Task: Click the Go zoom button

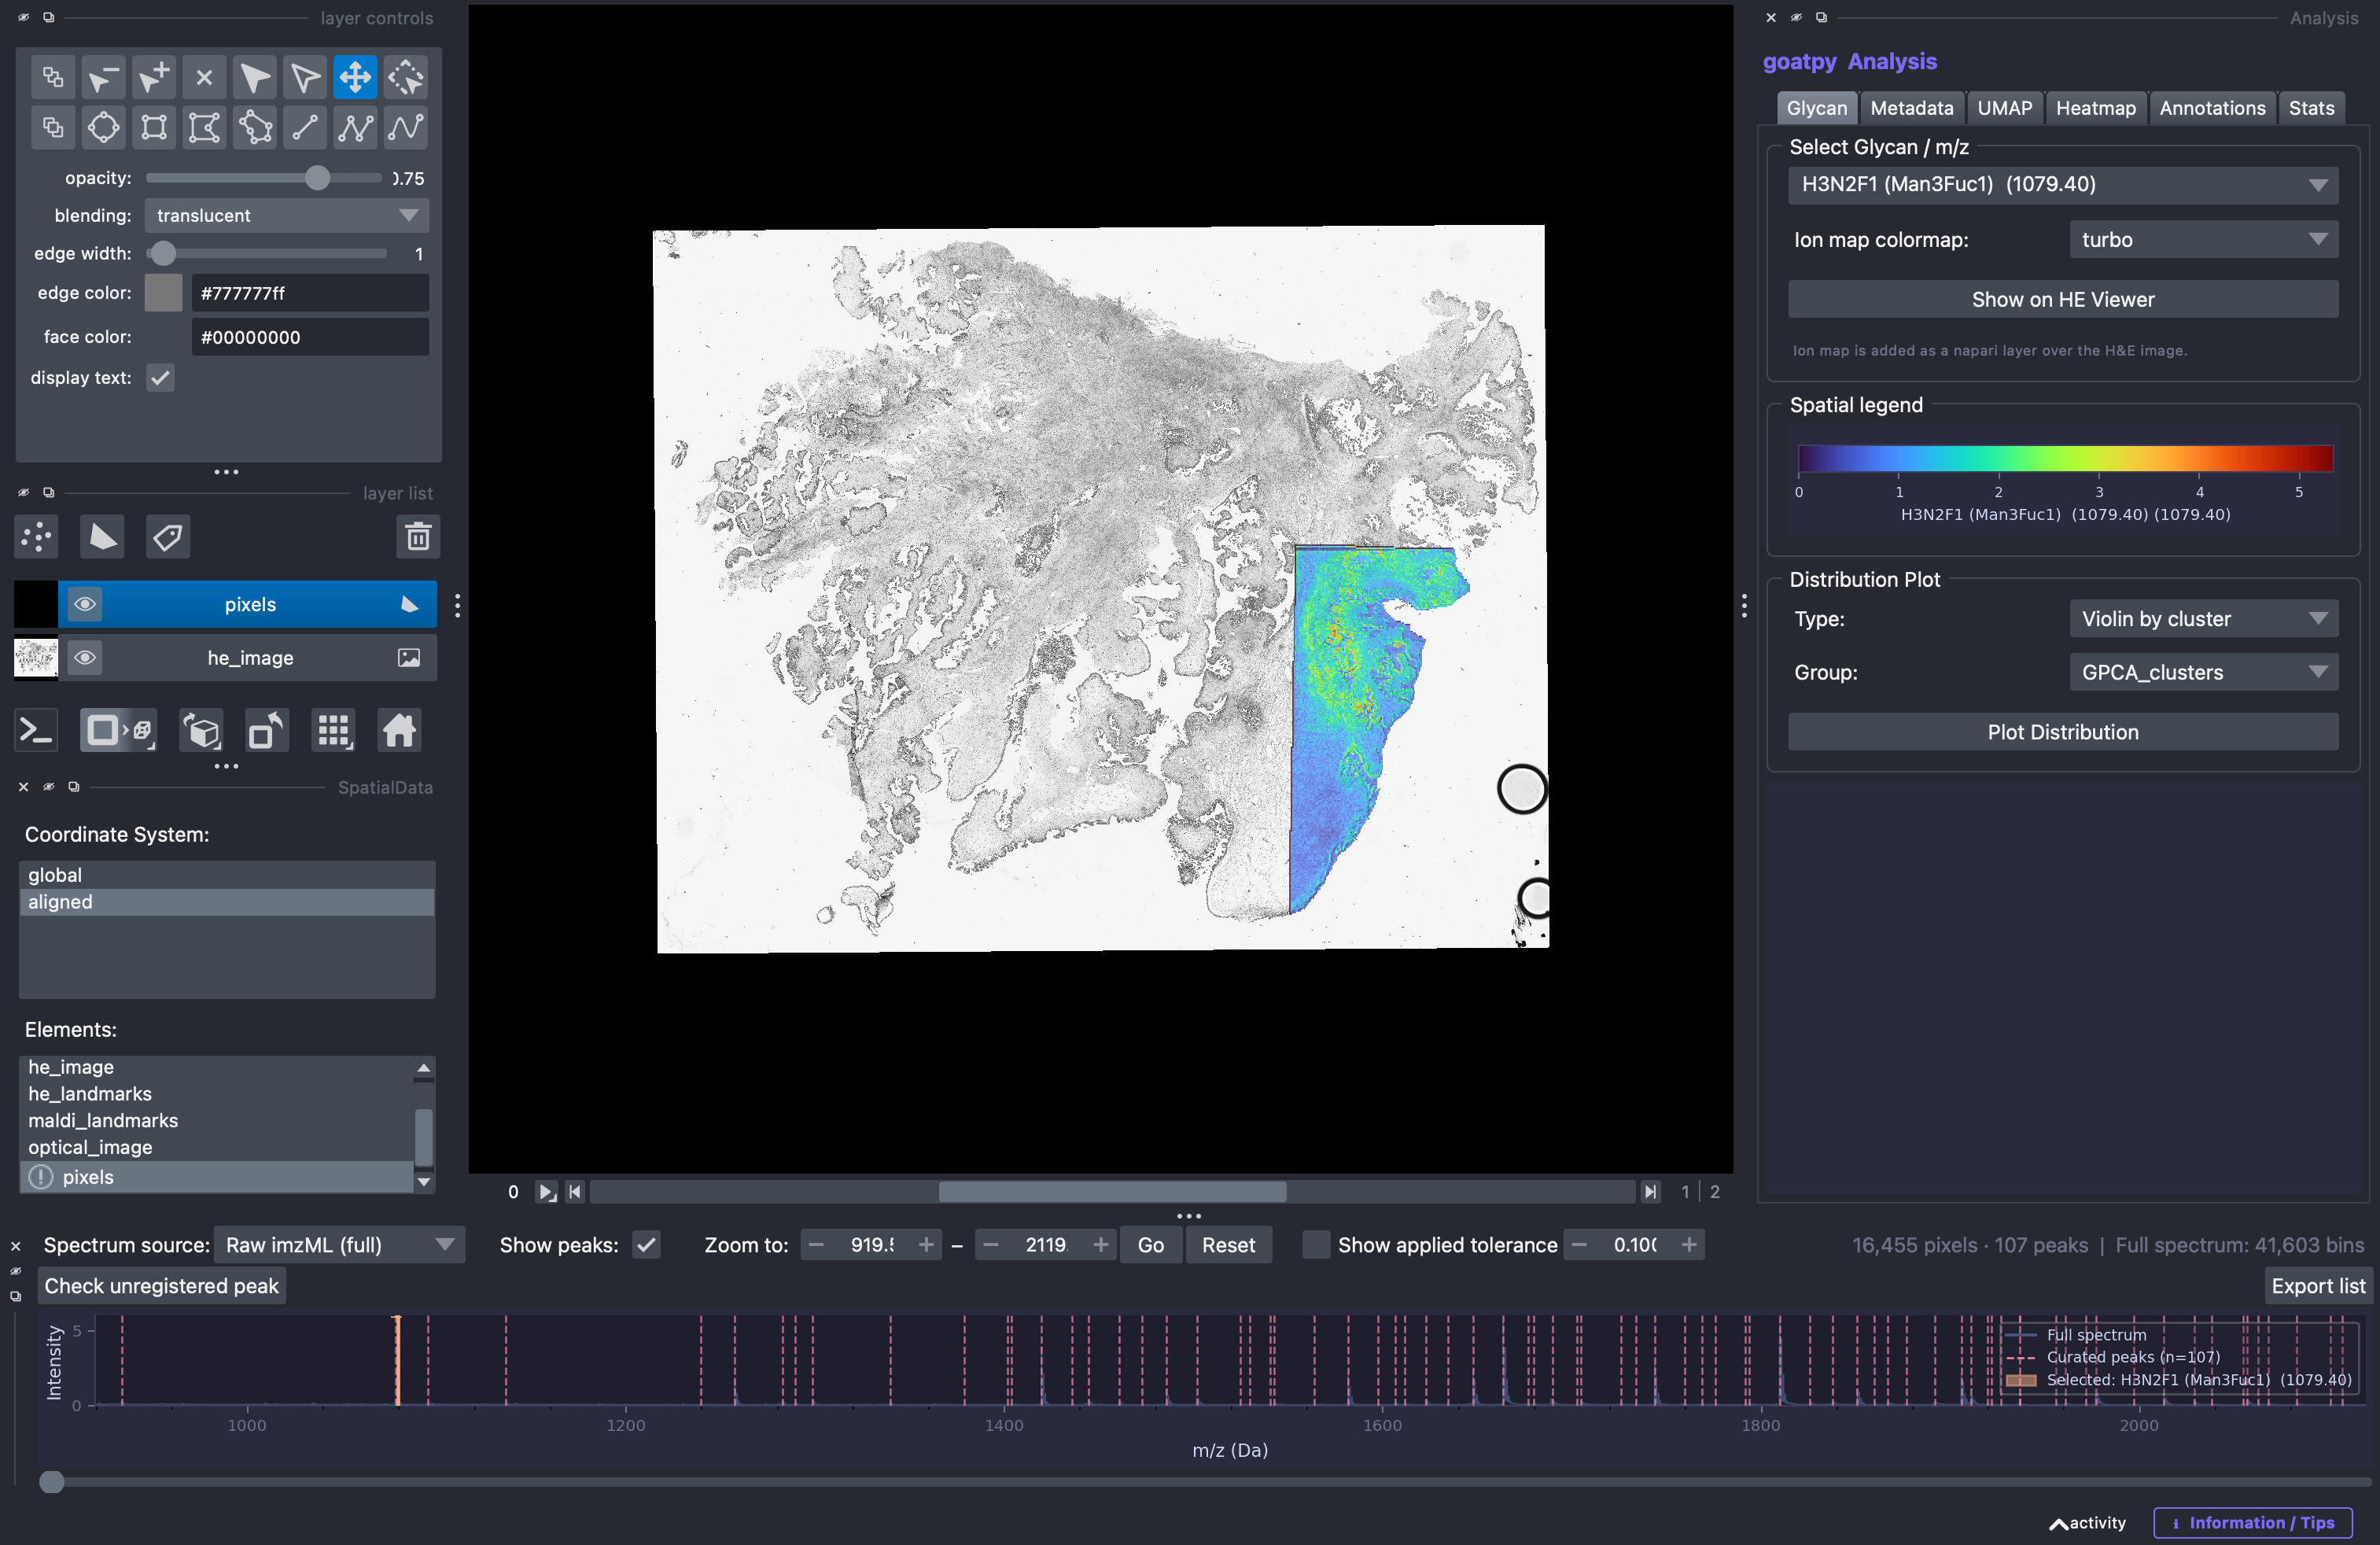Action: tap(1150, 1245)
